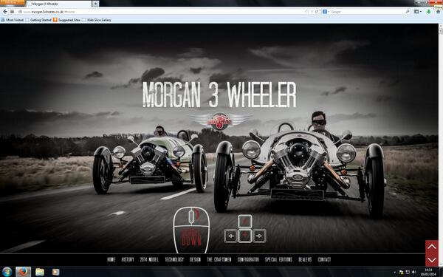Open the History page link
The width and height of the screenshot is (443, 277).
128,259
